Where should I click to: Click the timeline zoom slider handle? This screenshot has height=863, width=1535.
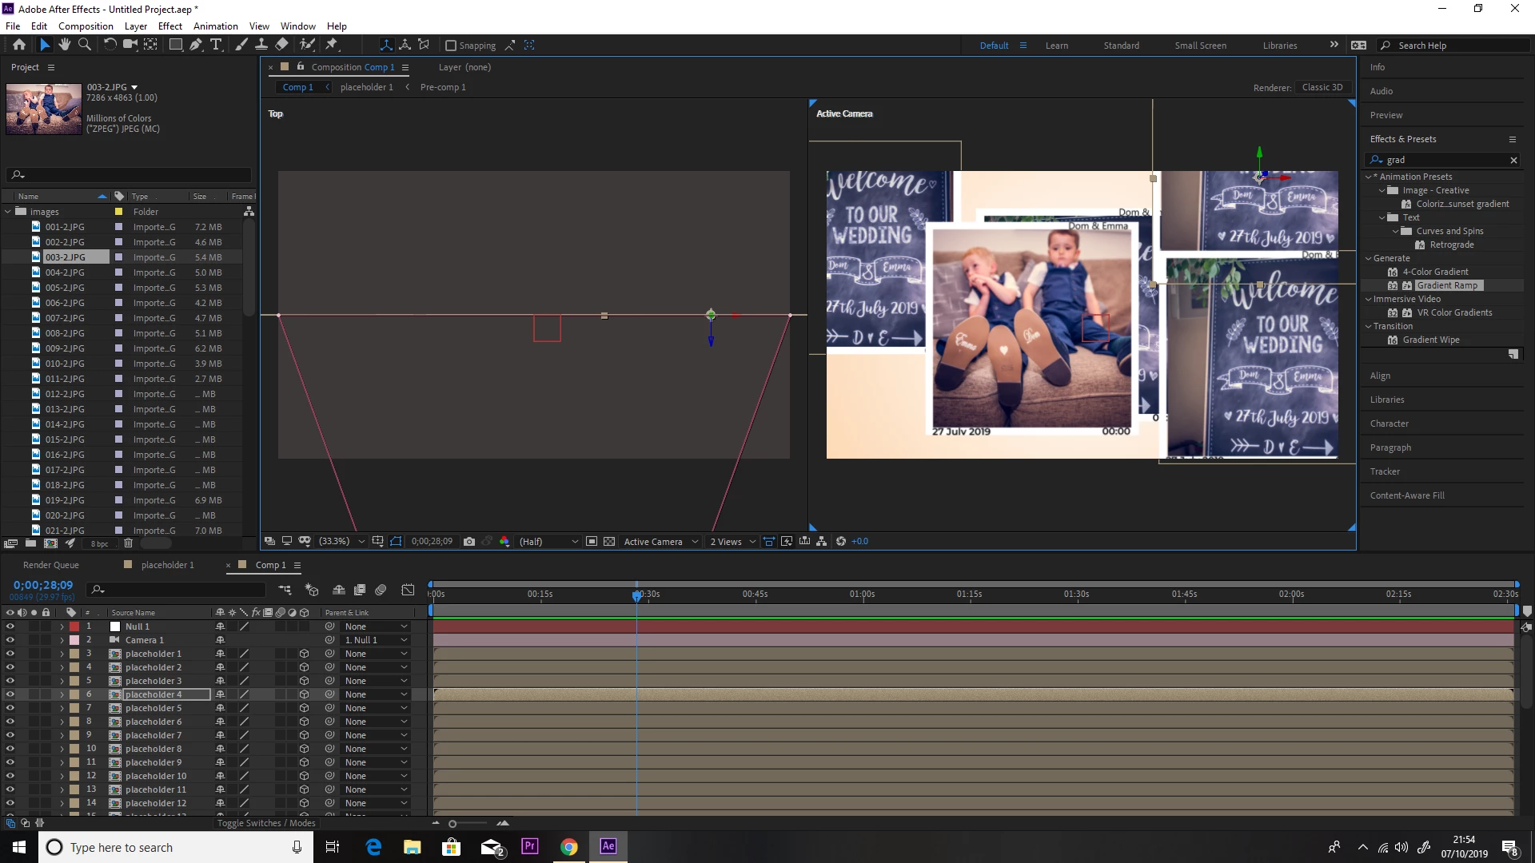(x=453, y=823)
